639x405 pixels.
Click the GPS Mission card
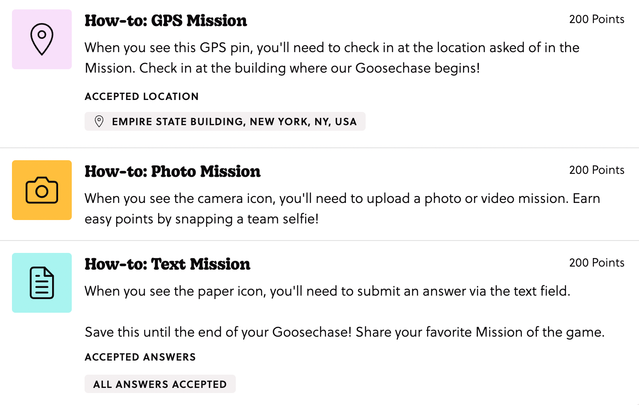point(319,73)
